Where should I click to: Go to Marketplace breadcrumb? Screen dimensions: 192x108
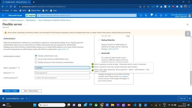[31, 20]
